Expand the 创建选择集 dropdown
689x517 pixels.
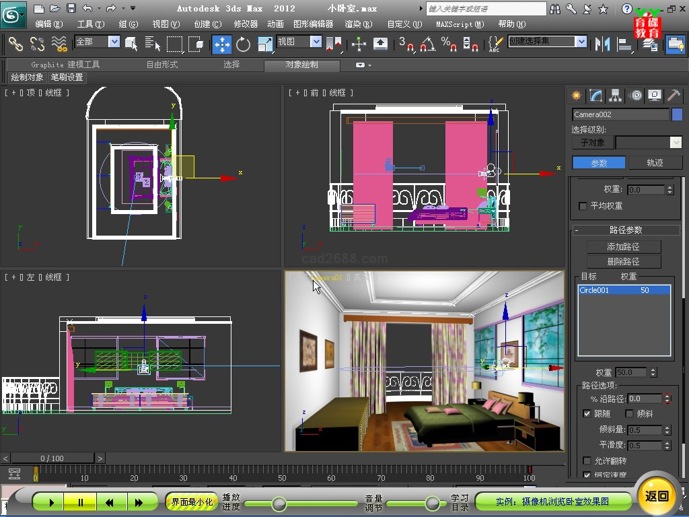click(581, 42)
